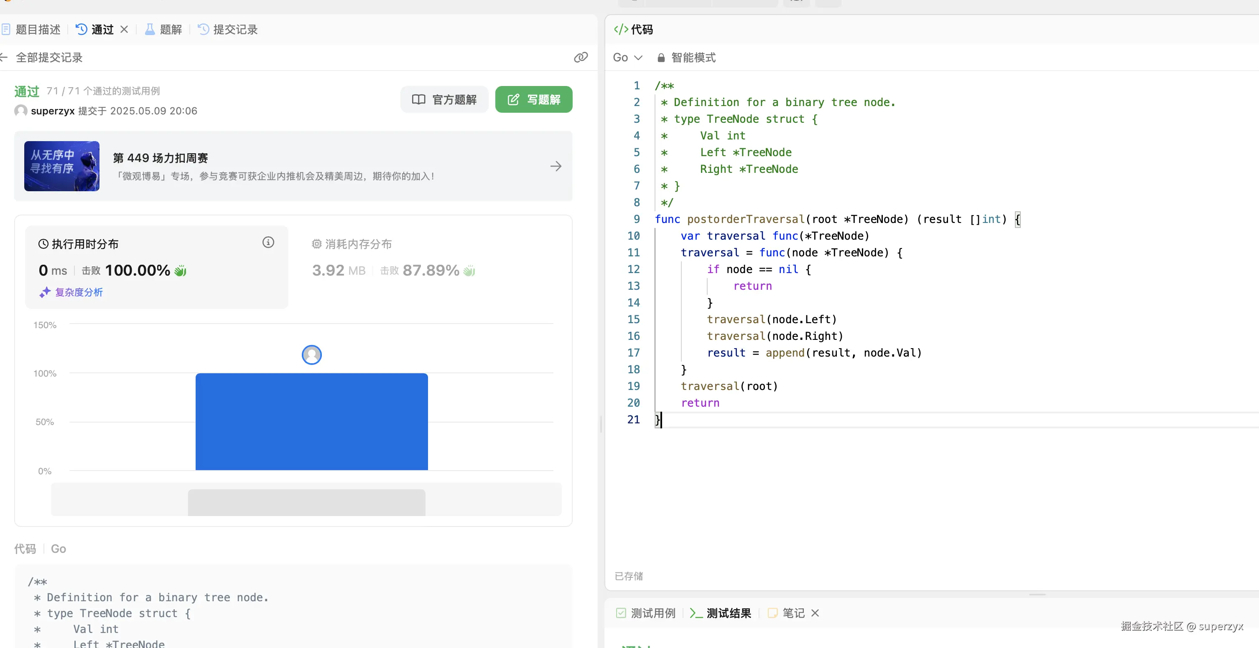Click line number 21 in editor
Screen dimensions: 1259x648
(x=633, y=420)
